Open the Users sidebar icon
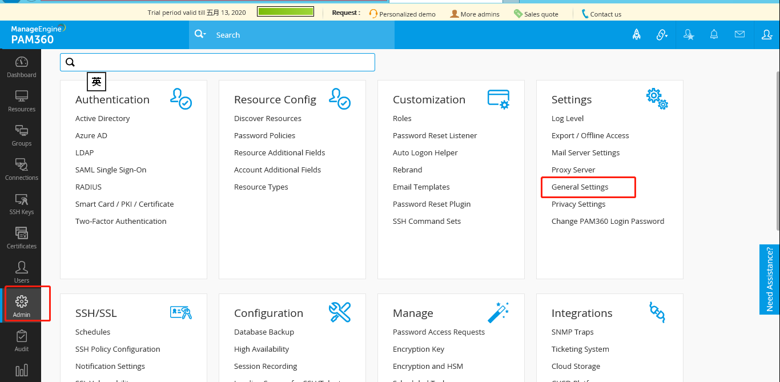The width and height of the screenshot is (780, 382). click(22, 267)
